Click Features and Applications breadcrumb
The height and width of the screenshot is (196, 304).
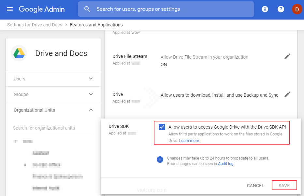[96, 25]
